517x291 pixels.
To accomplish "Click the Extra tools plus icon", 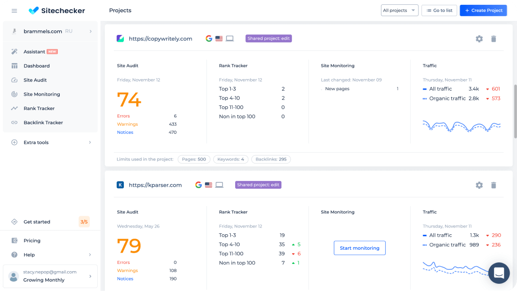I will 14,143.
